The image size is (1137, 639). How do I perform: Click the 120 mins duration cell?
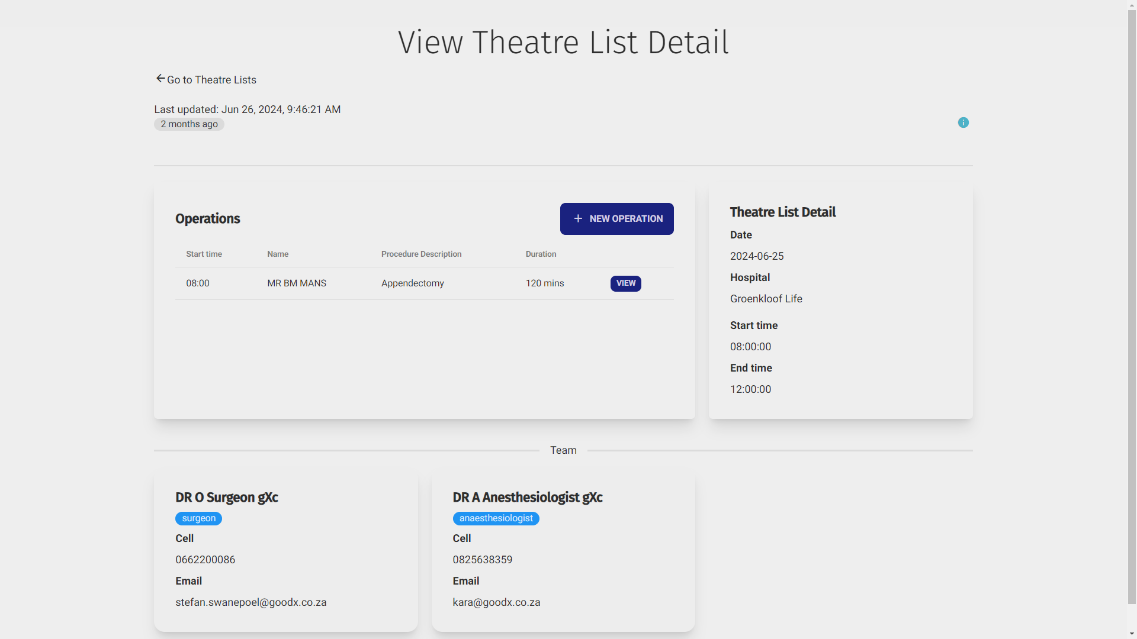[545, 283]
